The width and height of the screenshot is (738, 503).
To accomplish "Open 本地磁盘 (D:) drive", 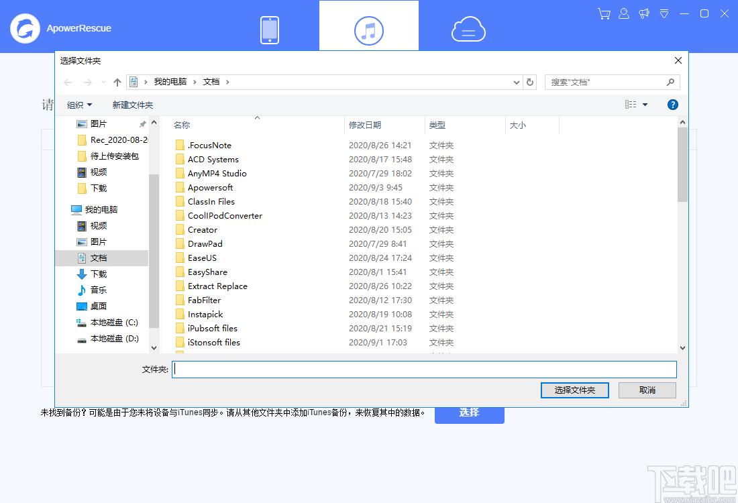I will [107, 338].
